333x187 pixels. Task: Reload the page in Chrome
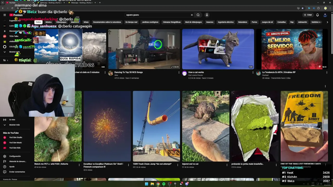coord(12,8)
